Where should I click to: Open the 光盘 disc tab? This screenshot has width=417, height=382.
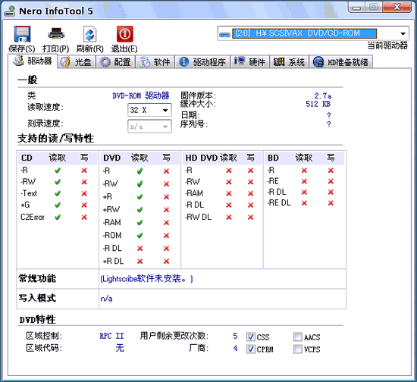click(76, 62)
